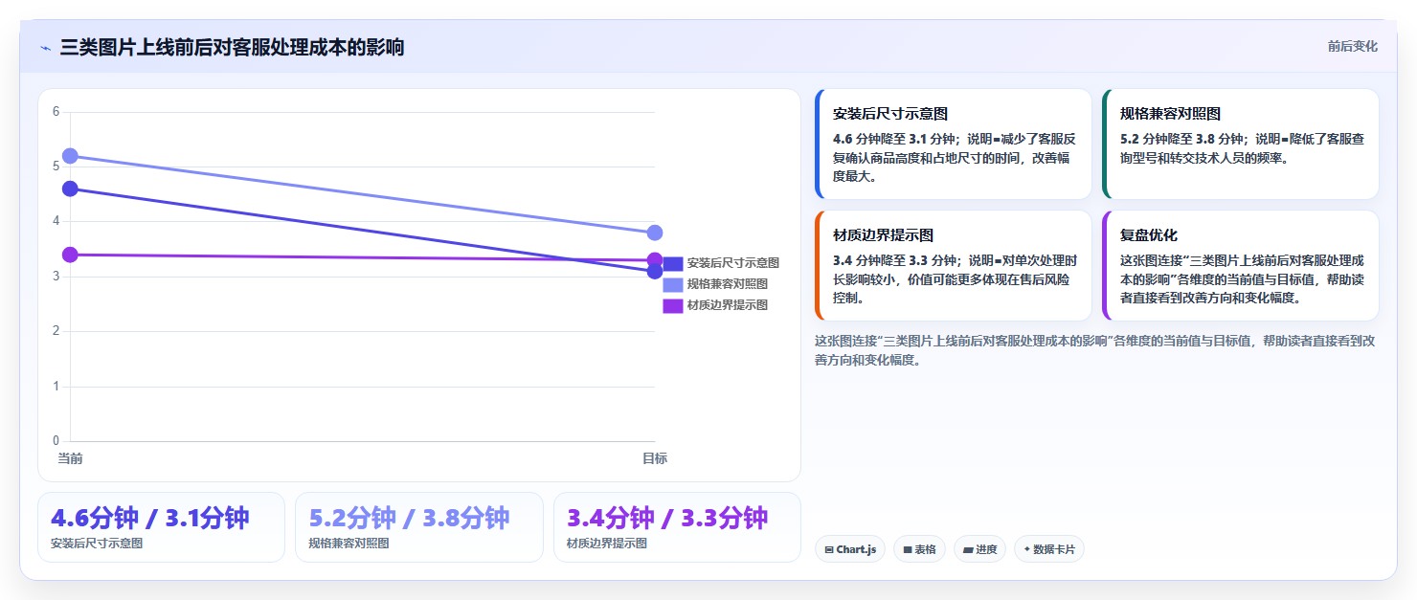Click the 前后变化 label in header
The width and height of the screenshot is (1417, 600).
pyautogui.click(x=1352, y=46)
